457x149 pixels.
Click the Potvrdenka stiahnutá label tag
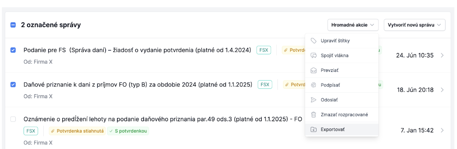(x=77, y=131)
